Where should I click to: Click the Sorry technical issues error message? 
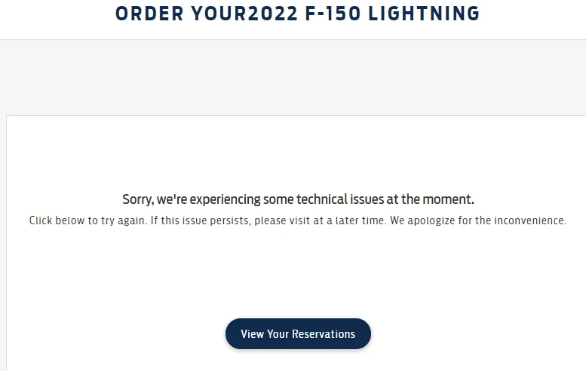tap(298, 199)
